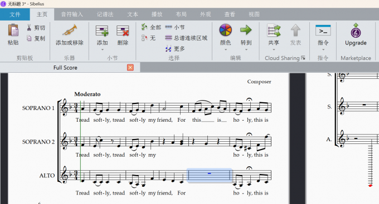Screen dimensions: 379x204
Task: Click the 3/4 time signature on Alto staff
Action: pos(76,175)
